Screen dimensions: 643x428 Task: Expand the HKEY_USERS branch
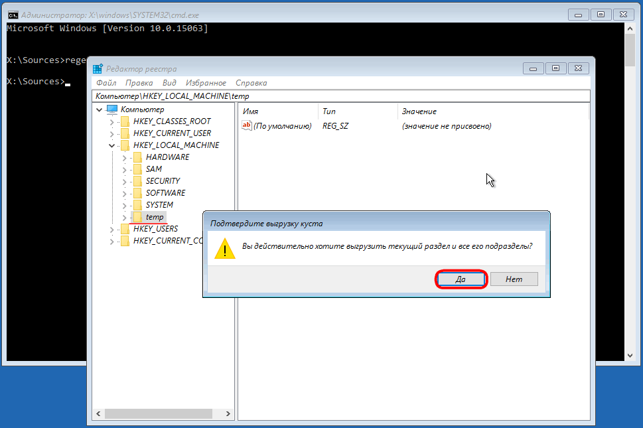111,229
